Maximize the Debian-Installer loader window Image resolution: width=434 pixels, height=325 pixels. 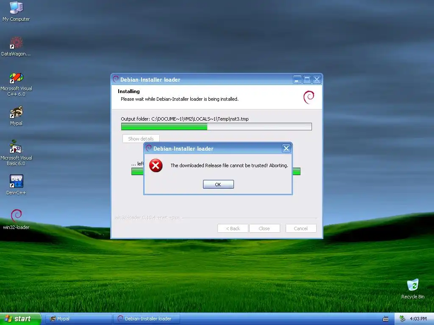[x=307, y=80]
